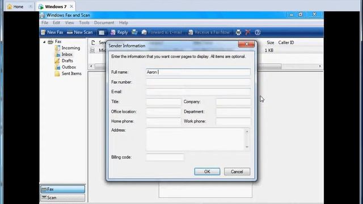Collapse the Fax tree node arrow
363x204 pixels.
[44, 42]
